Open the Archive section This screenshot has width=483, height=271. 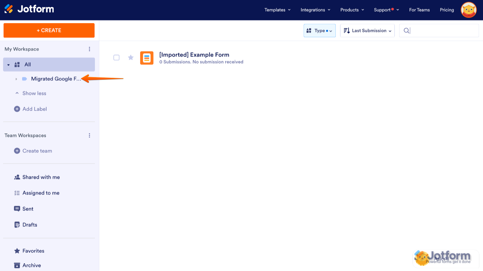(32, 266)
